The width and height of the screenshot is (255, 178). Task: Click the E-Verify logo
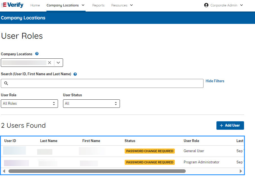pyautogui.click(x=12, y=5)
